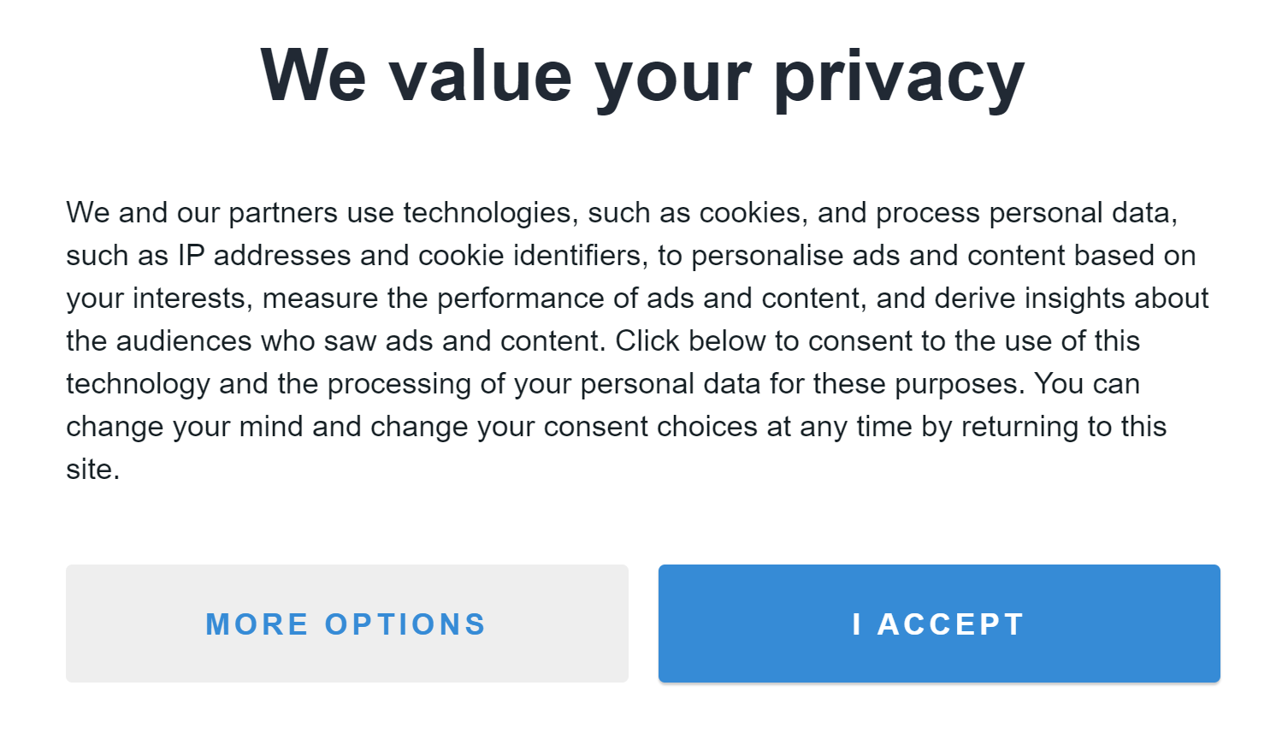Click the phrase "IP addresses"
Image resolution: width=1288 pixels, height=739 pixels.
264,256
